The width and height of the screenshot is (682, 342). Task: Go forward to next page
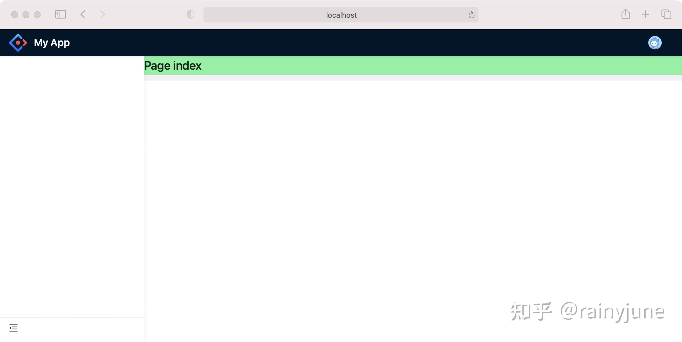coord(102,14)
